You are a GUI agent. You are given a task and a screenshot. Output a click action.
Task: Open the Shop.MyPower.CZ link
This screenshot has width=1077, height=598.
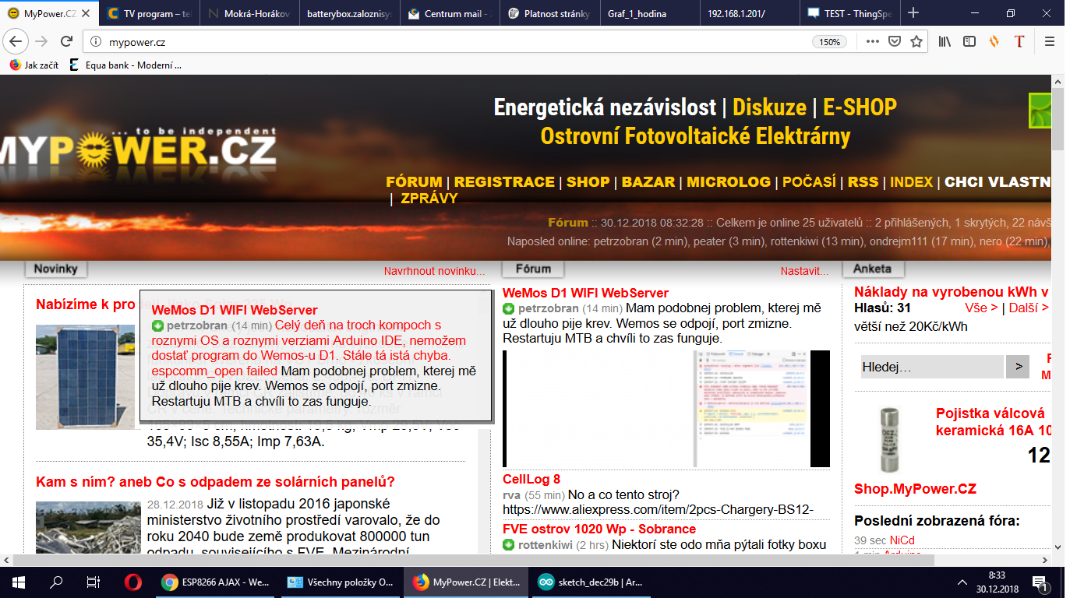[x=915, y=489]
